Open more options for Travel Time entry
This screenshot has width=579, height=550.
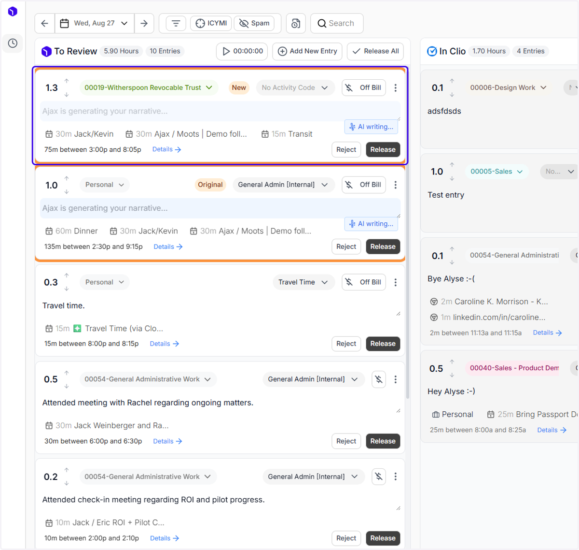click(x=396, y=282)
